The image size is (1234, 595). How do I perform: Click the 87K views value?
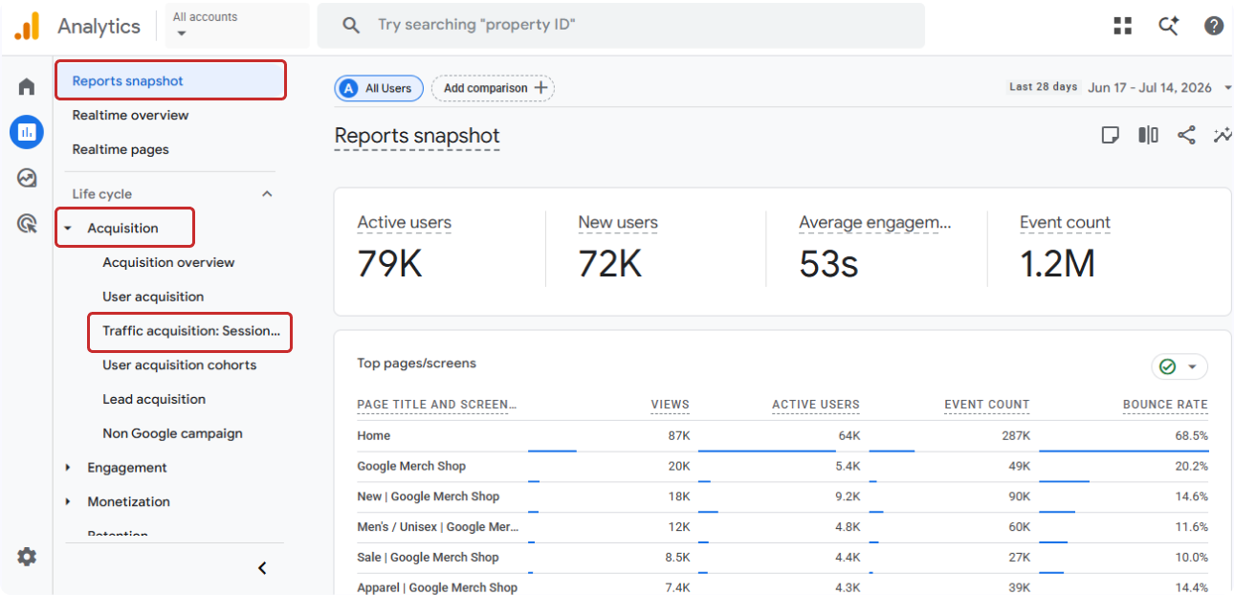pos(678,436)
